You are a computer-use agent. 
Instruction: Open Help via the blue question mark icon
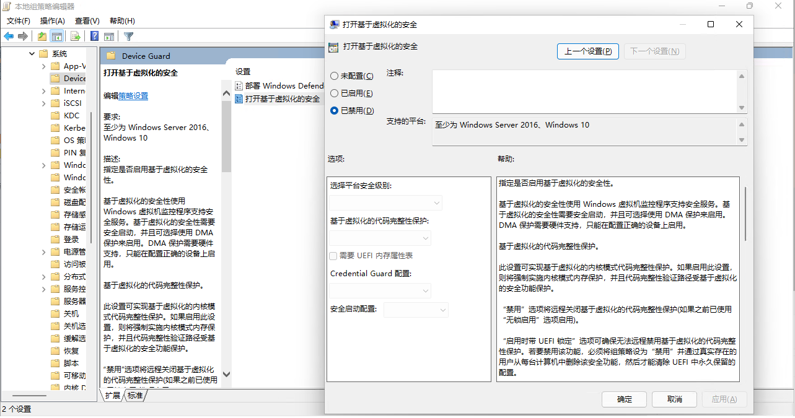click(95, 37)
